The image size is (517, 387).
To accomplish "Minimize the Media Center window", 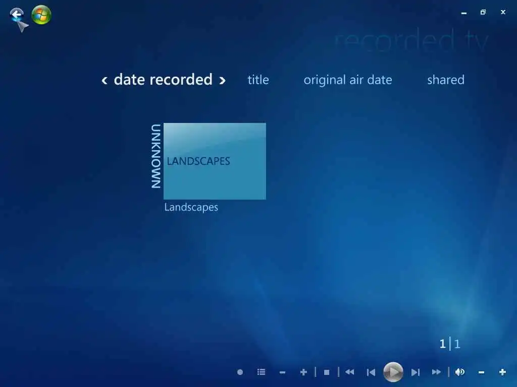I will pos(464,13).
